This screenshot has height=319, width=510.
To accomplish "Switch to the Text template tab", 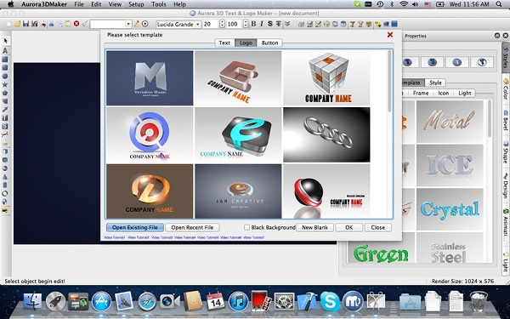I will click(224, 43).
